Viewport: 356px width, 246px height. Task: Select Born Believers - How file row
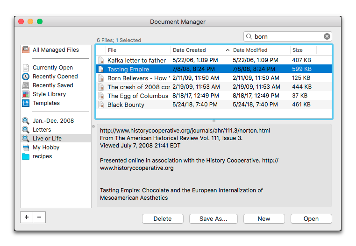coord(214,78)
